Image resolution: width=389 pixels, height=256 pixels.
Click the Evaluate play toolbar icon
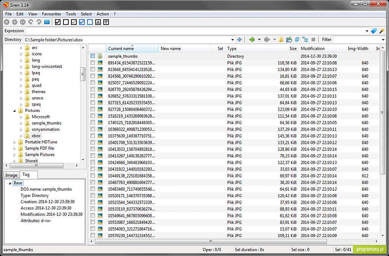coord(7,22)
